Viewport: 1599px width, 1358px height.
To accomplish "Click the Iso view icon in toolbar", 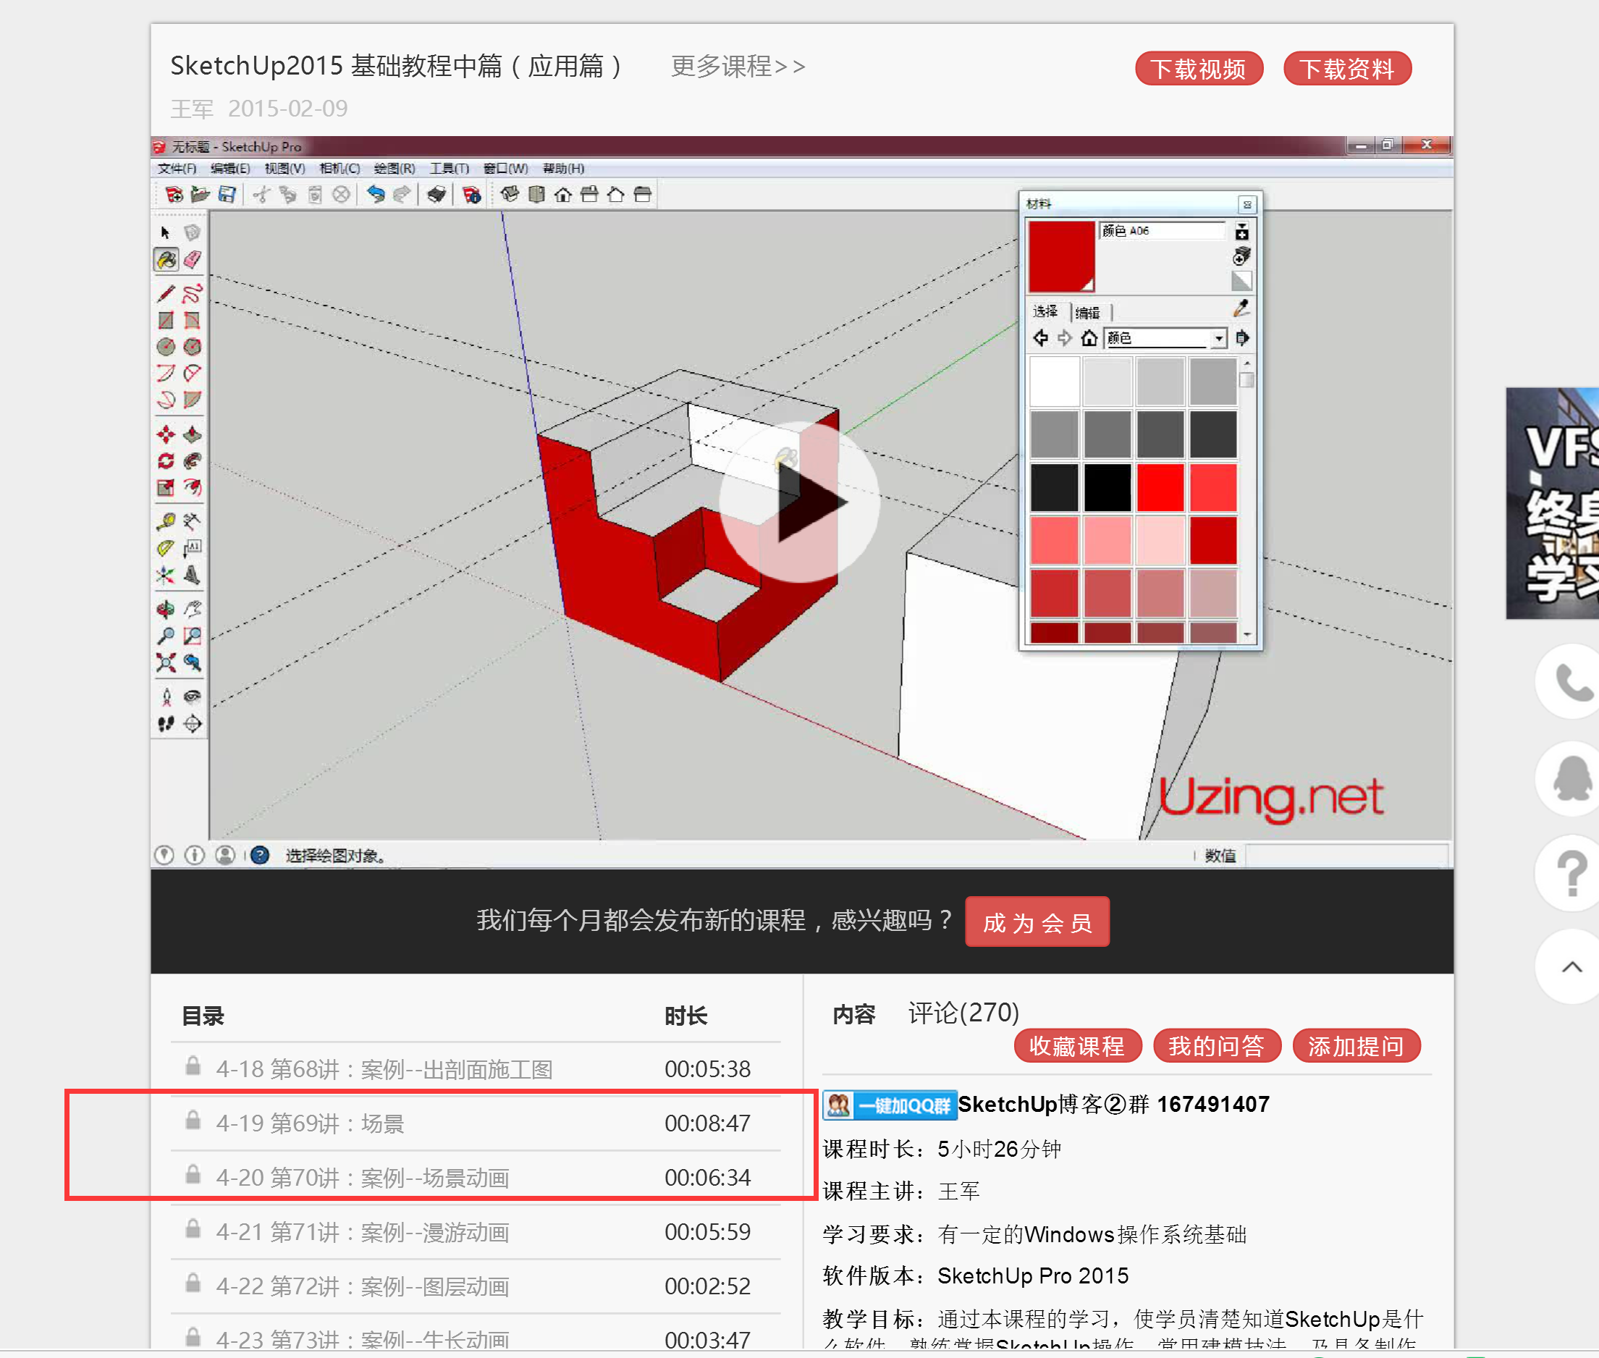I will [x=510, y=195].
